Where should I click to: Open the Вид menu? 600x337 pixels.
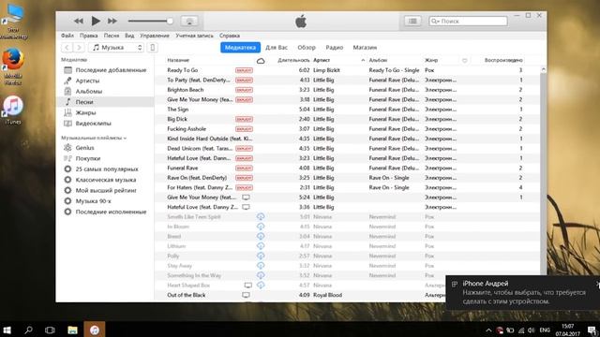129,36
